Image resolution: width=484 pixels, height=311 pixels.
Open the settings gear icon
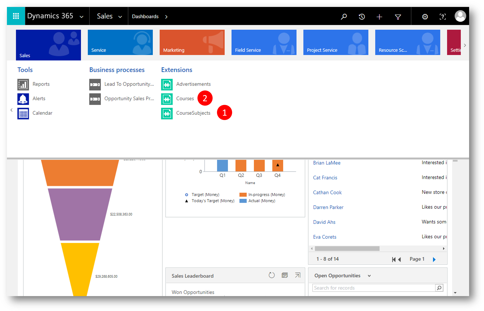click(425, 17)
